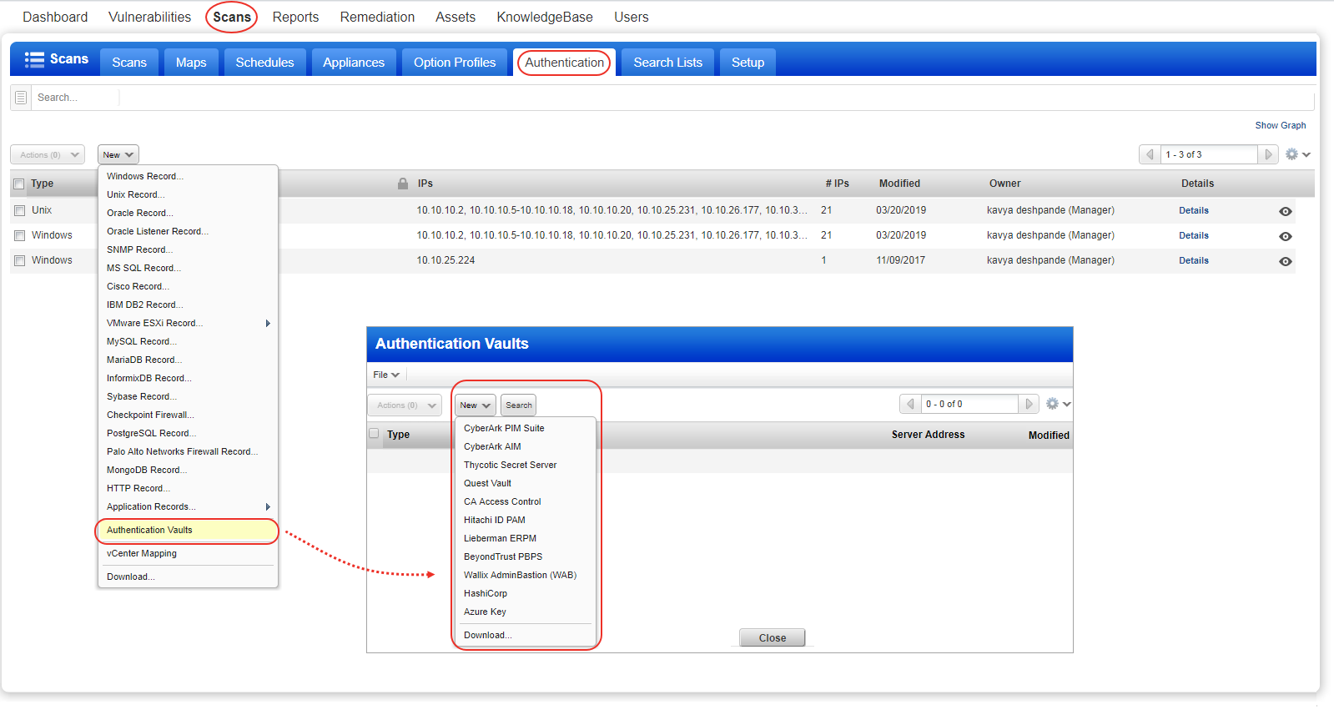Screen dimensions: 1334x715
Task: Go to previous page arrow in main list
Action: (1150, 154)
